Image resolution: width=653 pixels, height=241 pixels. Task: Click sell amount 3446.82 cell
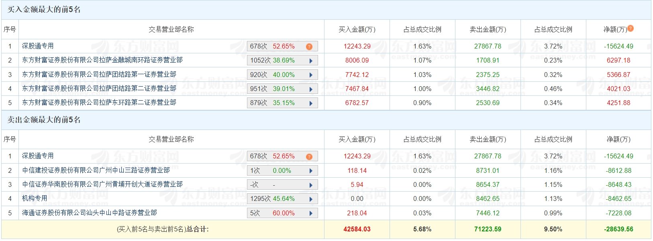488,89
